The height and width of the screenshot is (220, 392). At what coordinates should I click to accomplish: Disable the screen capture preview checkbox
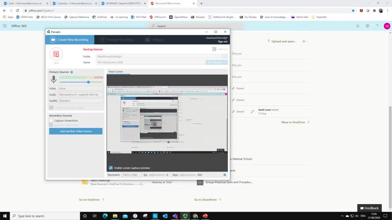(x=111, y=168)
